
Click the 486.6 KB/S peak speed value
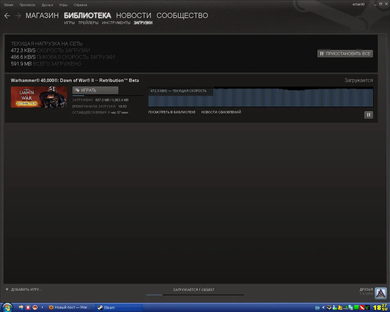coord(23,57)
